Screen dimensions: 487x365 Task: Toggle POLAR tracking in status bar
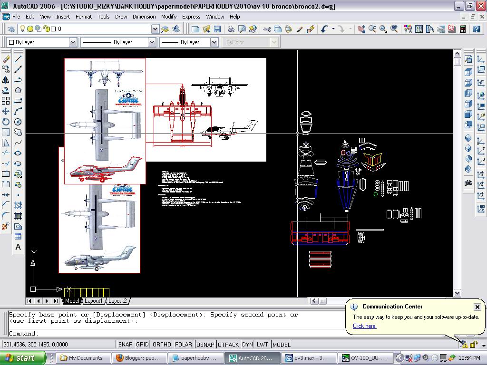click(184, 345)
